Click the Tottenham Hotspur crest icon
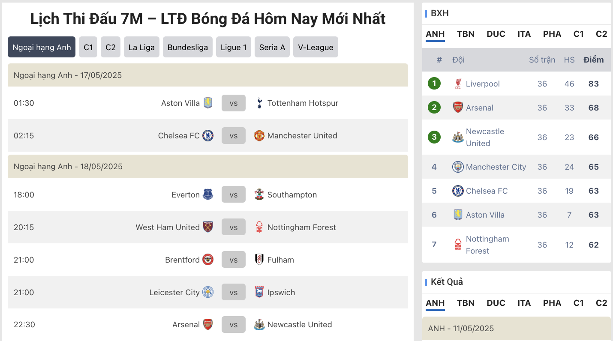The height and width of the screenshot is (341, 613). tap(259, 103)
